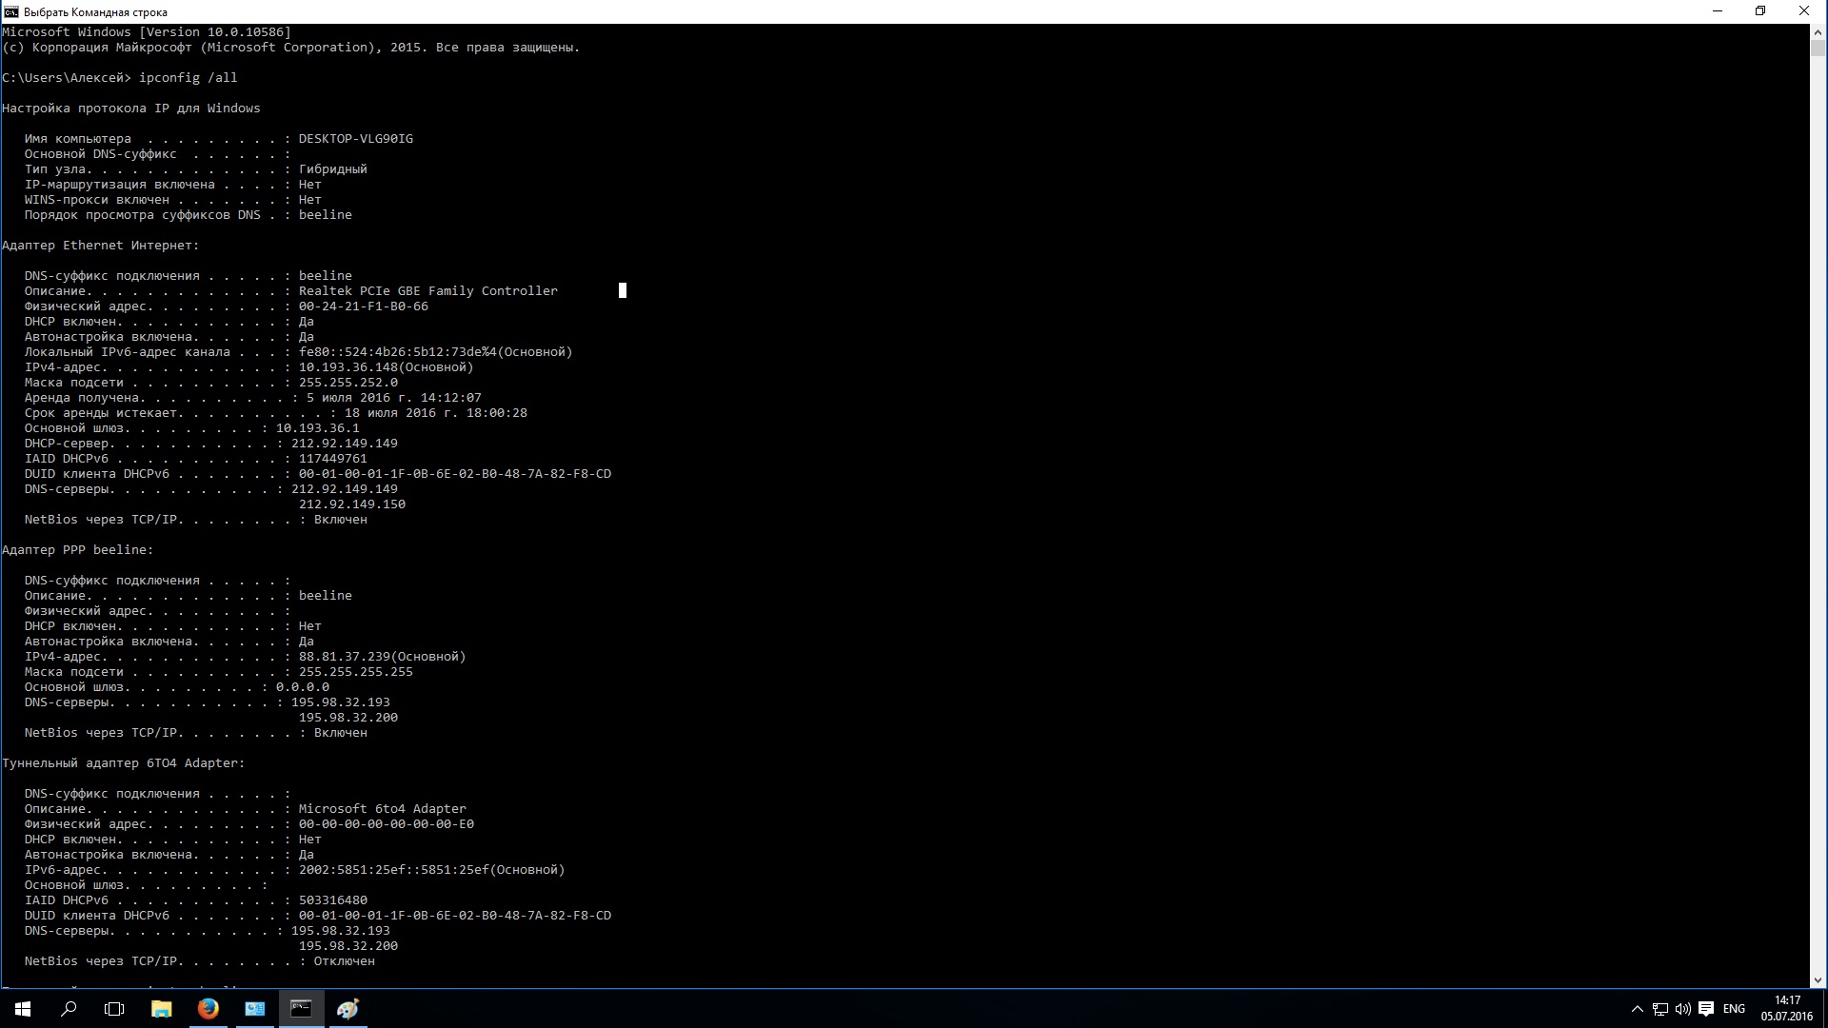Restore down the Command Prompt window

[x=1760, y=11]
